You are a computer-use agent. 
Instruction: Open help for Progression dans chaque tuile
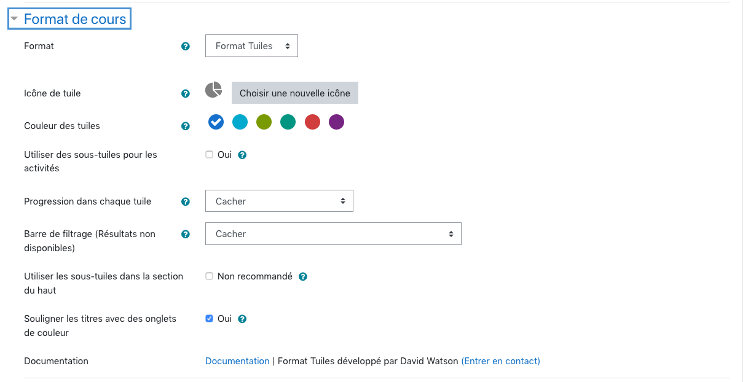point(186,201)
